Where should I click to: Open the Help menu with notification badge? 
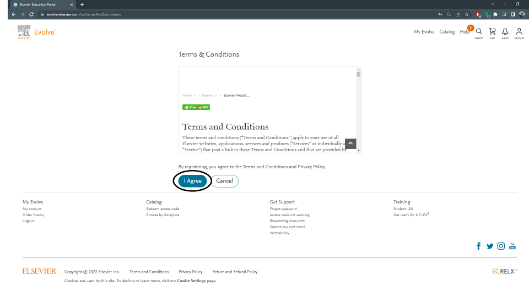[x=465, y=31]
